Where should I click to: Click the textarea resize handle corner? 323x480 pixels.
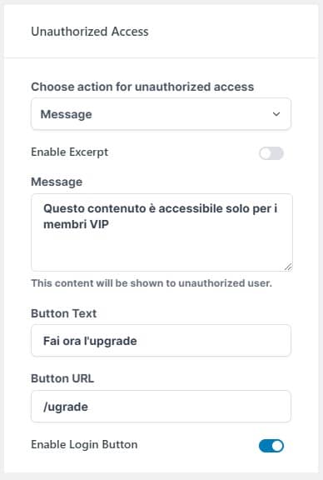(288, 267)
